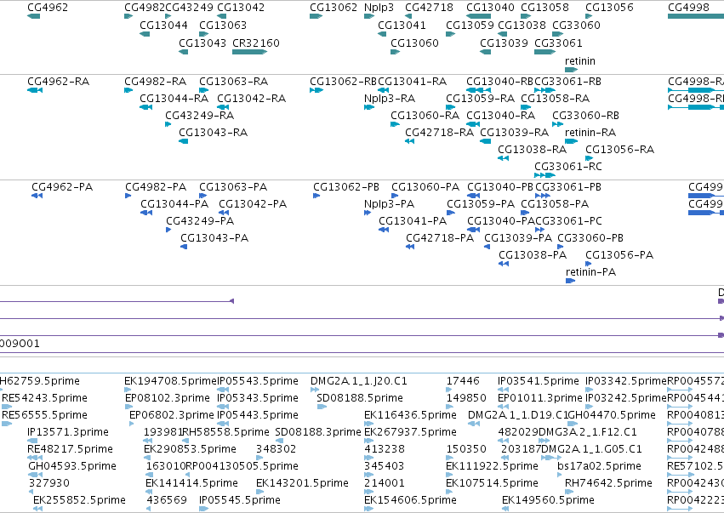Click protein CG13043-PA
This screenshot has width=724, height=513.
pyautogui.click(x=214, y=238)
